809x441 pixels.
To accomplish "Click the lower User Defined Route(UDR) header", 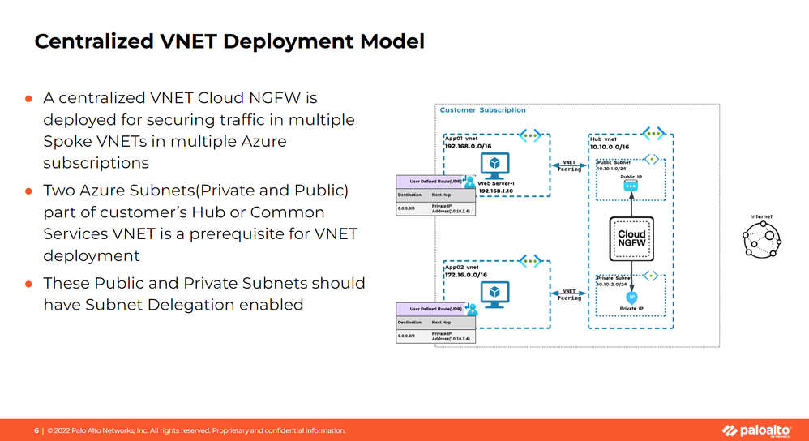I will pos(435,309).
